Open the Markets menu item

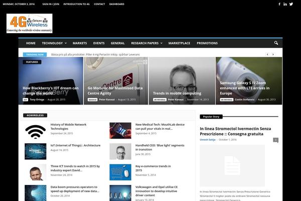pyautogui.click(x=80, y=43)
